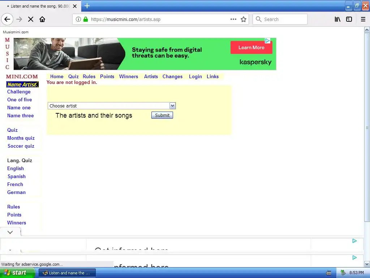
Task: Open the Months quiz link
Action: click(x=21, y=138)
